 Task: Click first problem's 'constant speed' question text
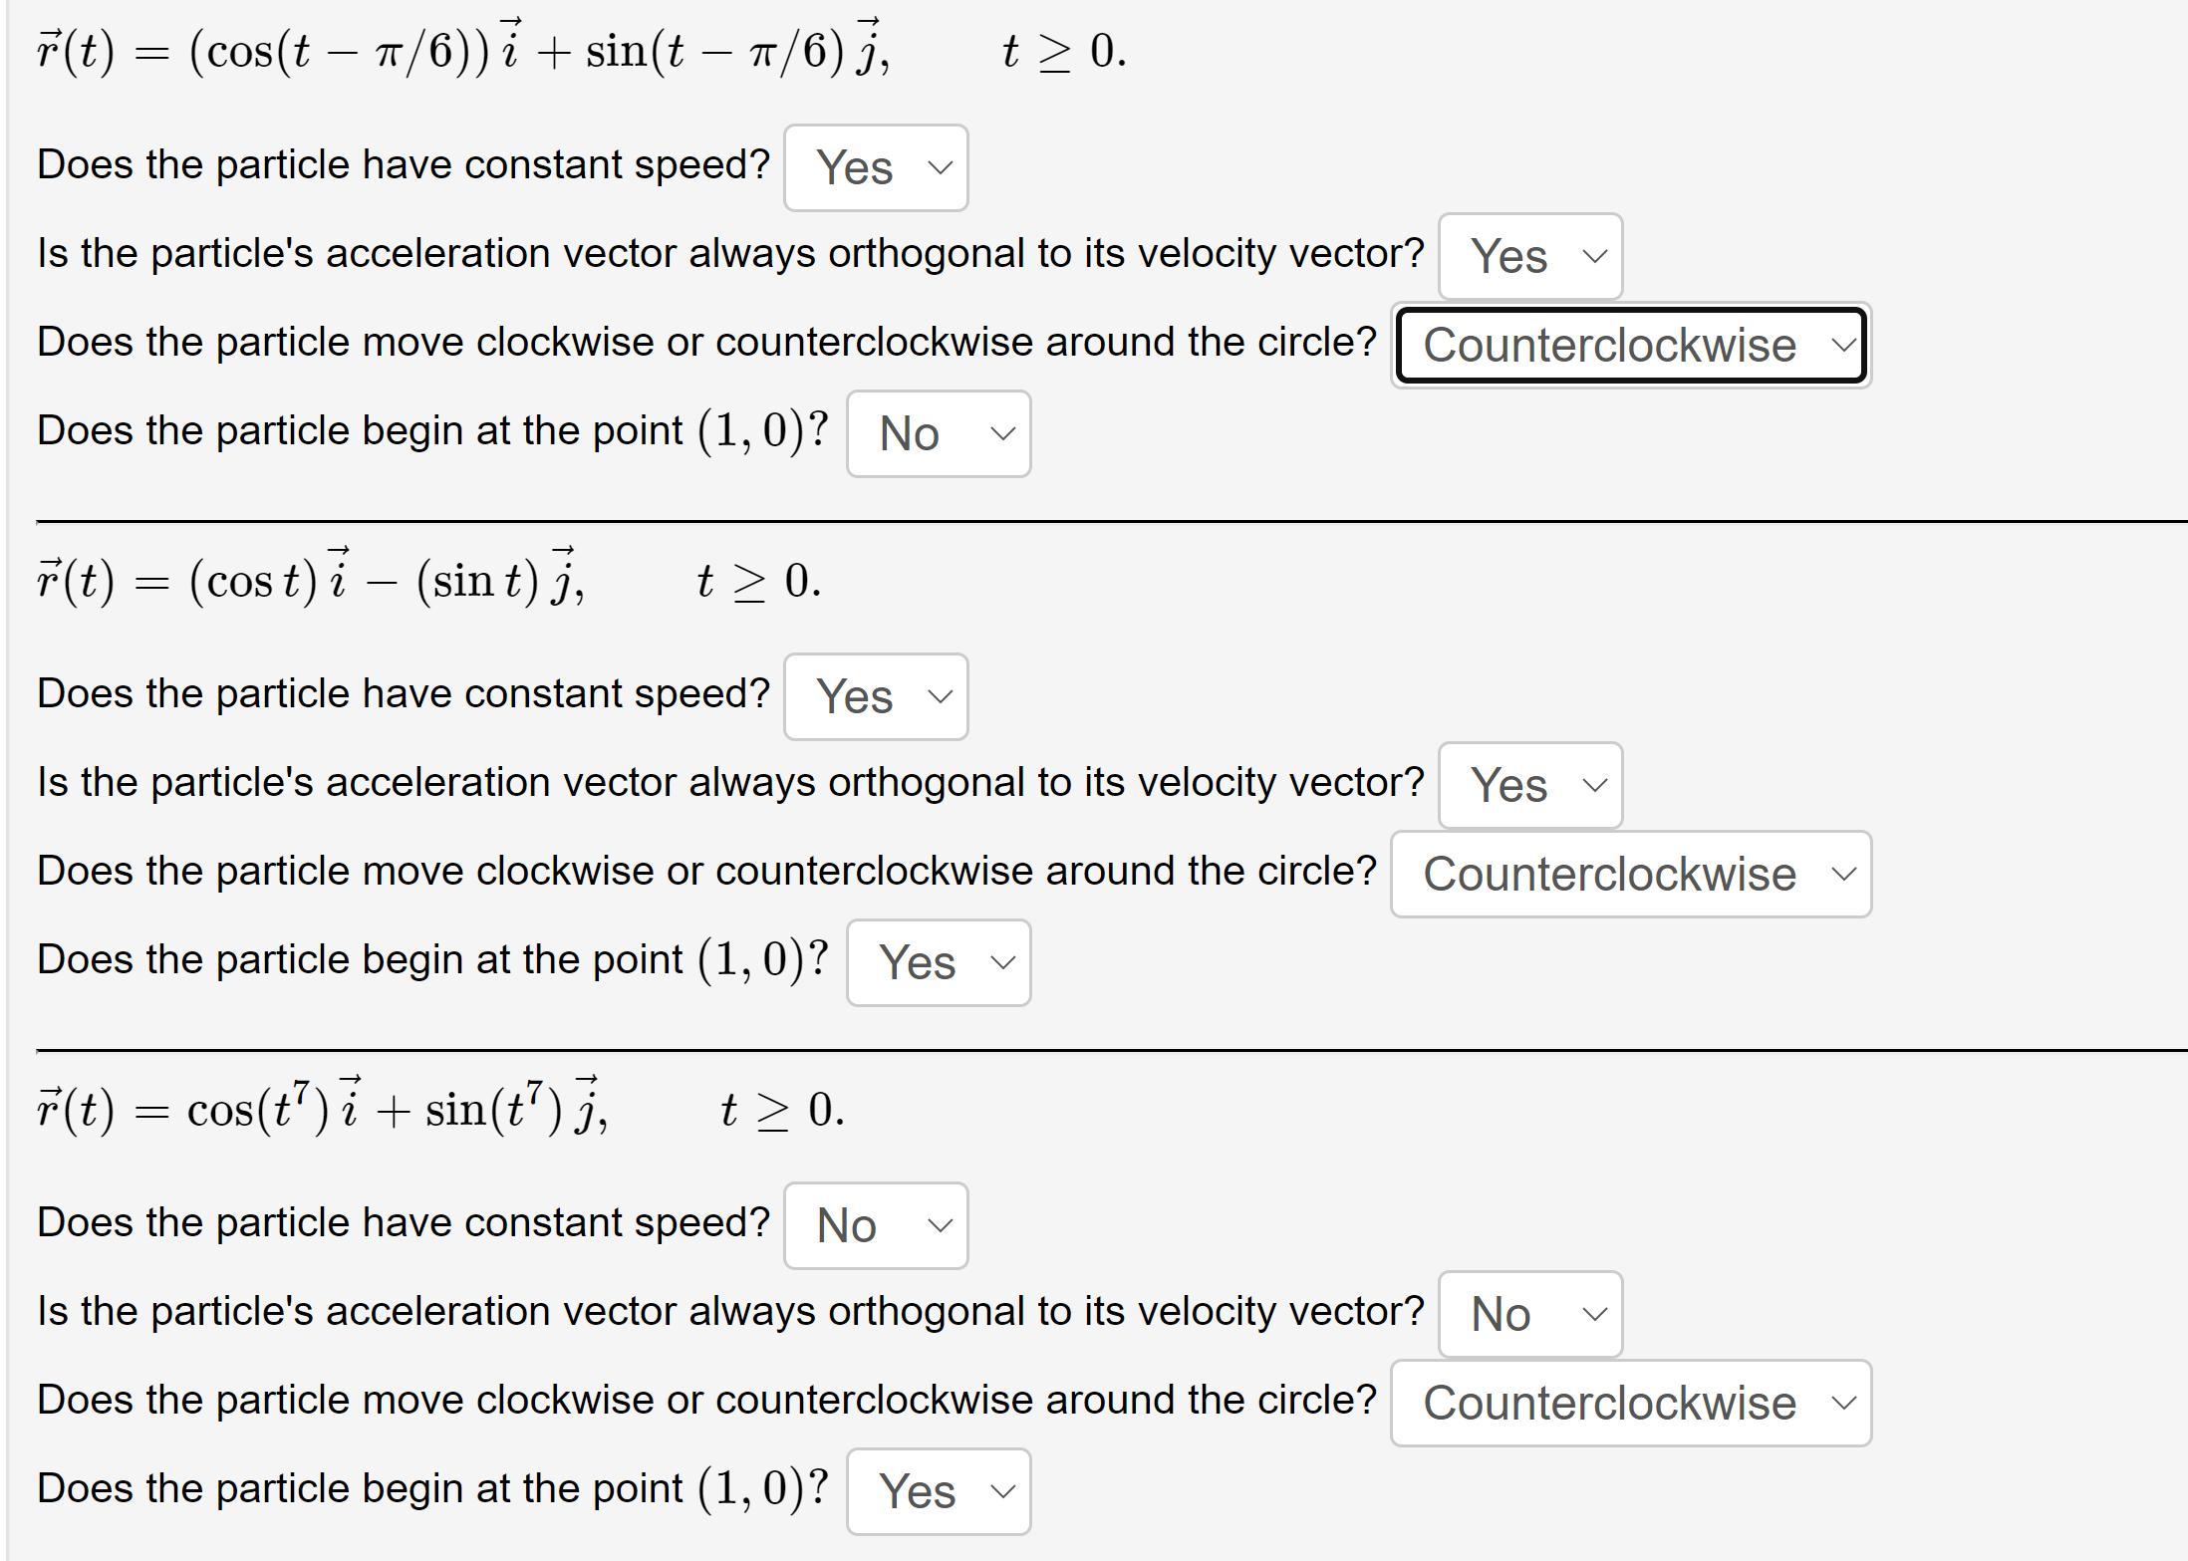[x=404, y=165]
